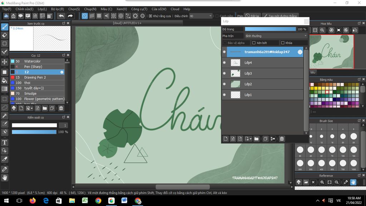
Task: Select the Brush tool in left toolbar
Action: (4, 27)
